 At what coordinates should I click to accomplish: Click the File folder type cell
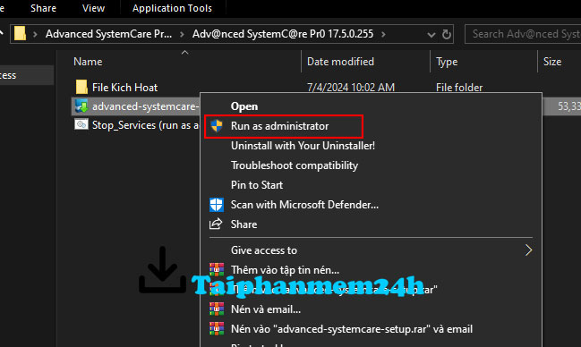tap(459, 88)
